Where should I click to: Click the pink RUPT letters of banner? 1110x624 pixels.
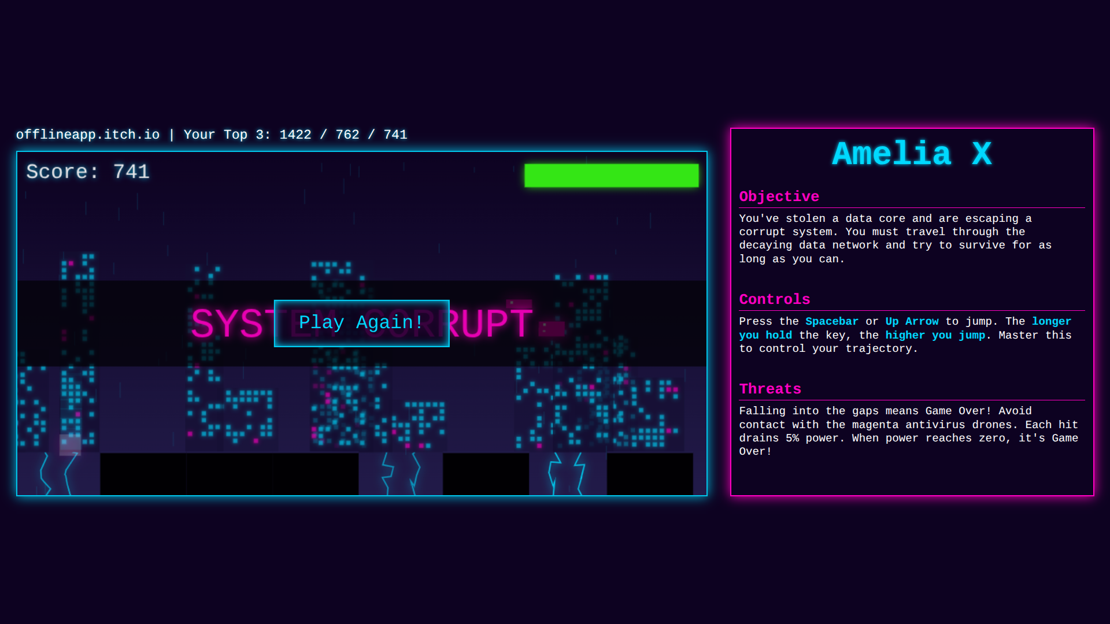490,324
